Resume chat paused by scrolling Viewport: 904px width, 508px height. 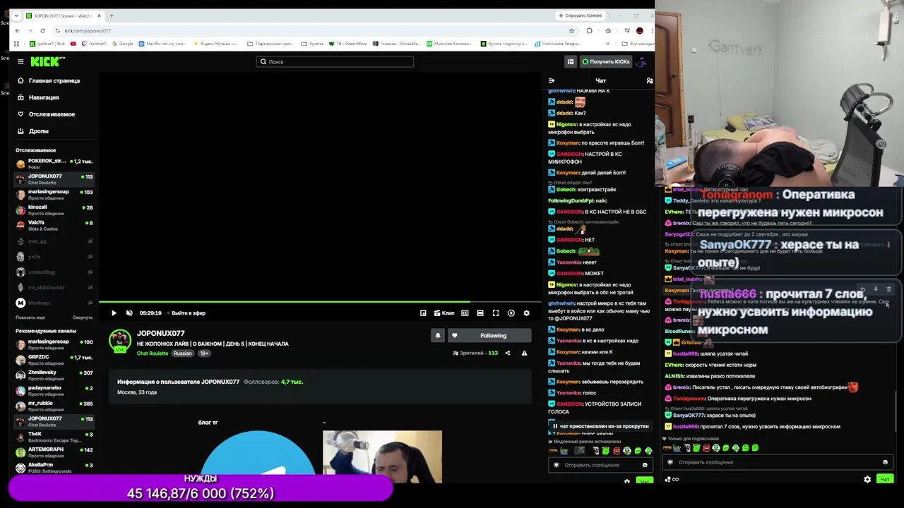pyautogui.click(x=601, y=426)
